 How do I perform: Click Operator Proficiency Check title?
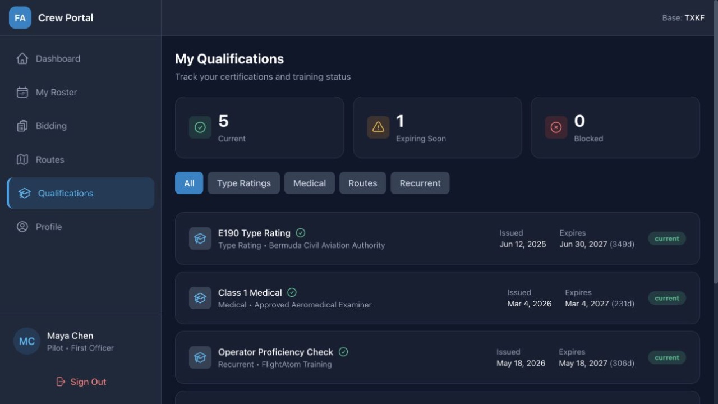coord(275,352)
